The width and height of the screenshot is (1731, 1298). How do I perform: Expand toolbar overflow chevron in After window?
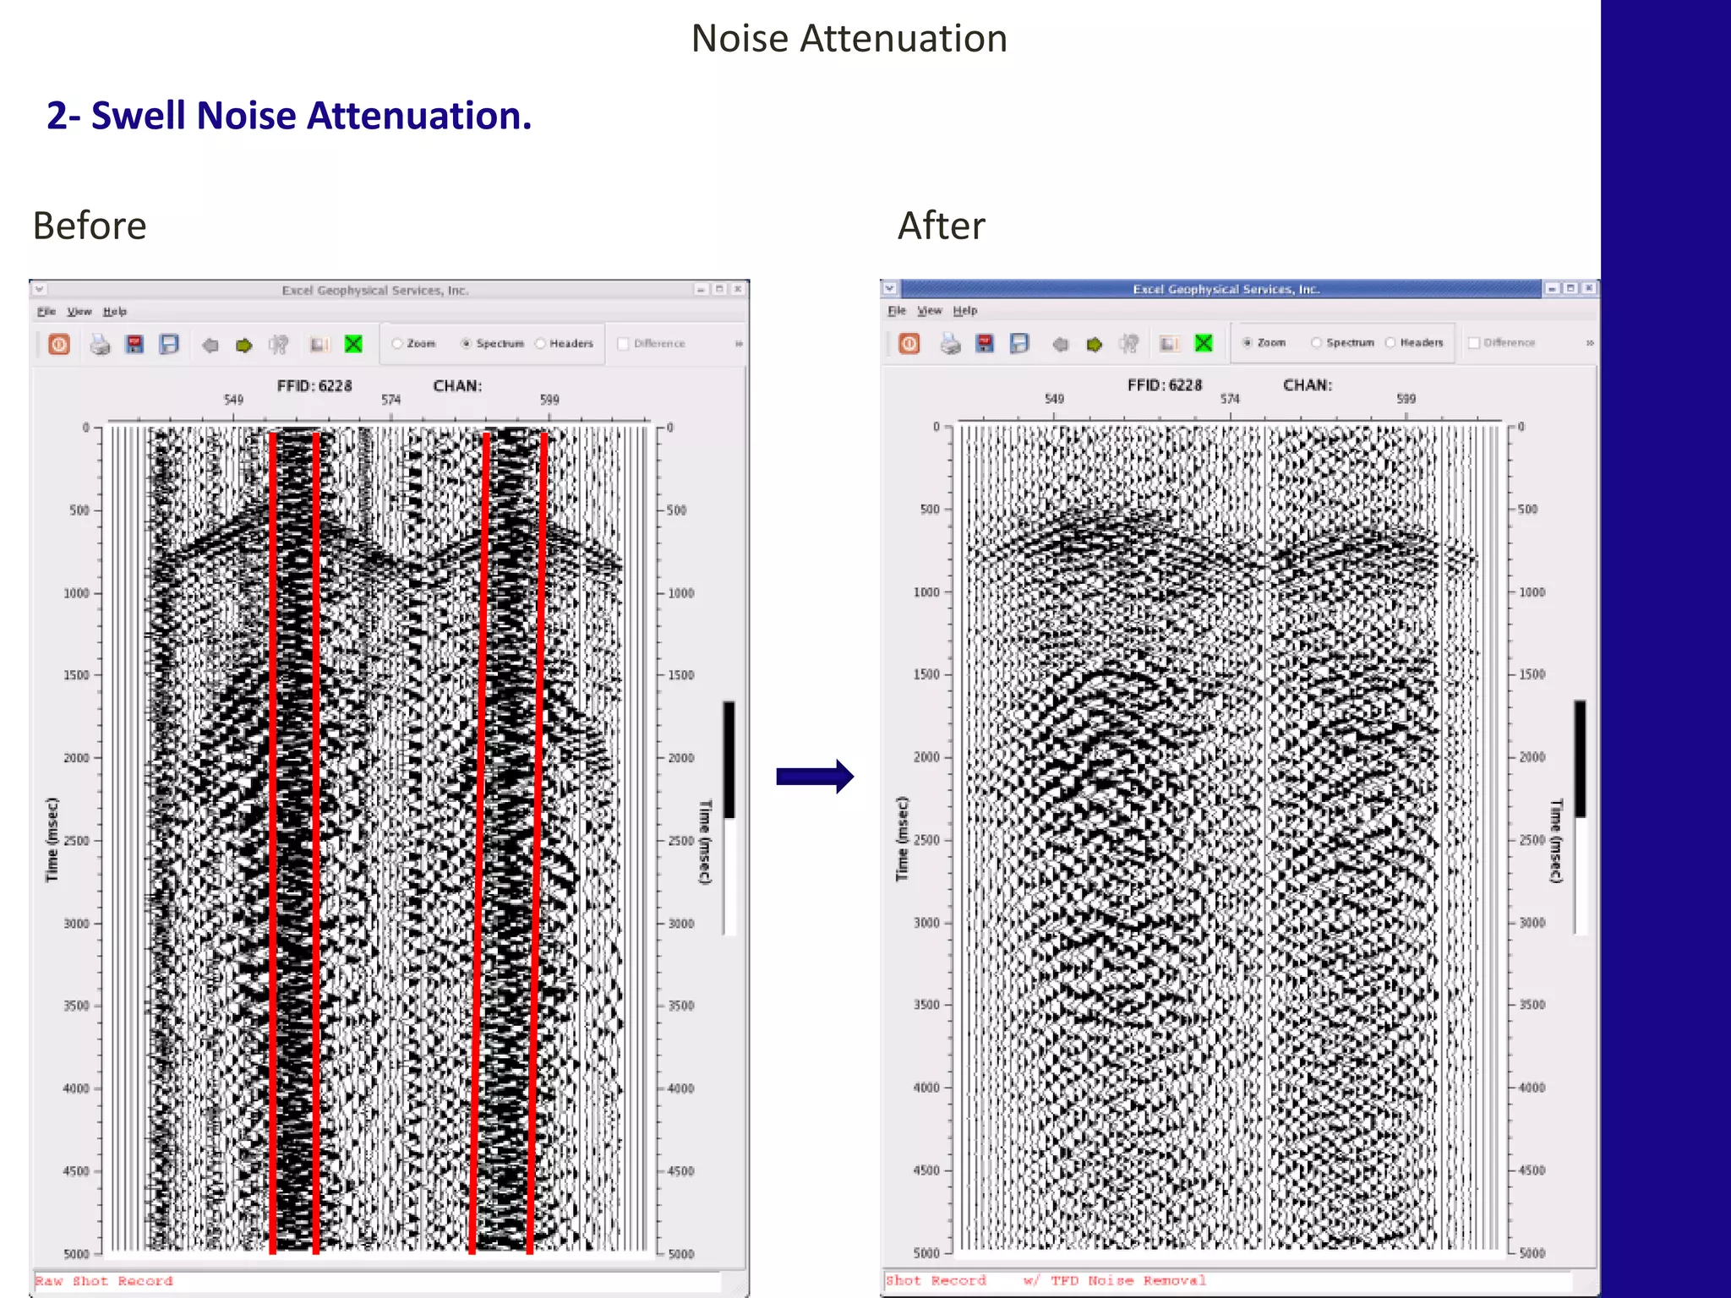(x=1590, y=343)
